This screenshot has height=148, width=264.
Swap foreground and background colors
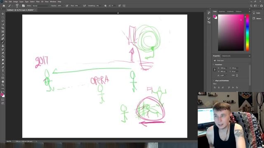pos(4,92)
